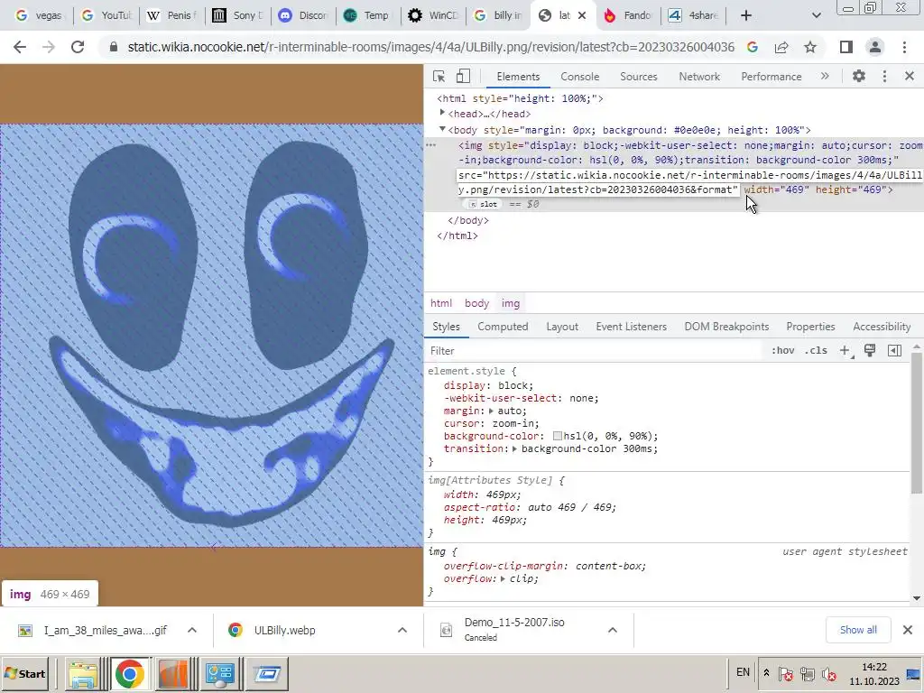This screenshot has width=924, height=693.
Task: Click Show all downloads
Action: tap(858, 630)
